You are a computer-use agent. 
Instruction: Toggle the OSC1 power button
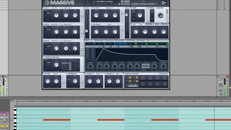pyautogui.click(x=43, y=8)
